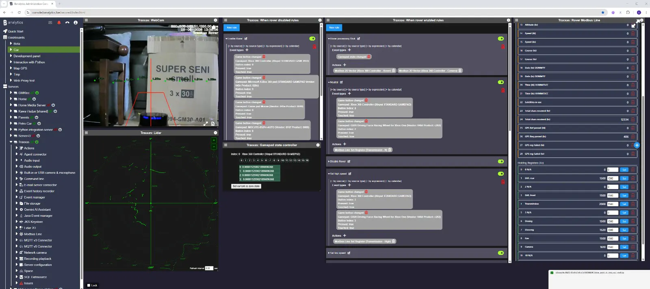Expand the Lidar 2D node

coord(17,228)
